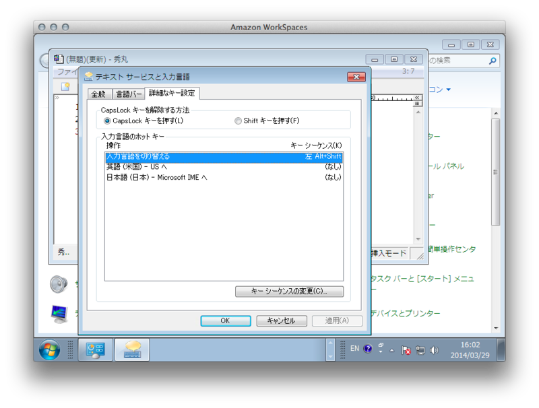Click the keyboard language taskbar icon
The height and width of the screenshot is (408, 539).
pyautogui.click(x=132, y=350)
